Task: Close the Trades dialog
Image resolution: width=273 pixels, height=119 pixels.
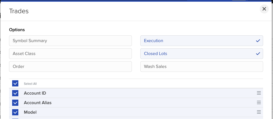Action: click(264, 9)
